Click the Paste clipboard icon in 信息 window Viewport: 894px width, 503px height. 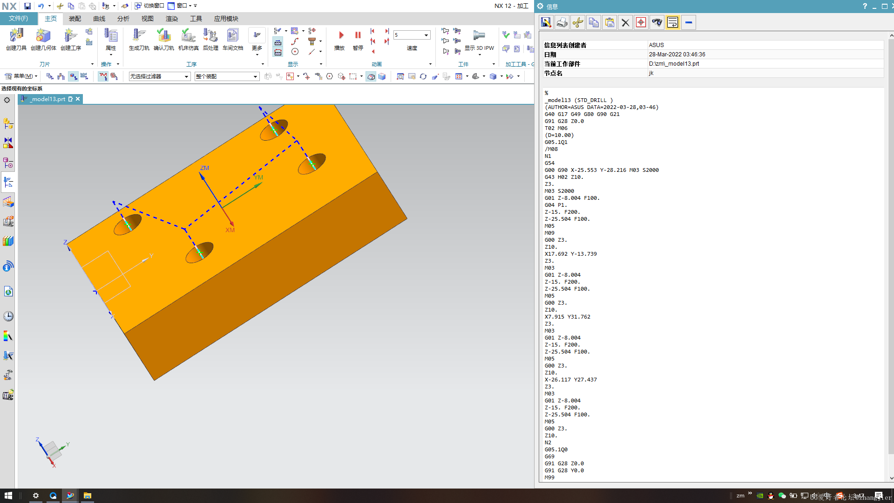(610, 22)
